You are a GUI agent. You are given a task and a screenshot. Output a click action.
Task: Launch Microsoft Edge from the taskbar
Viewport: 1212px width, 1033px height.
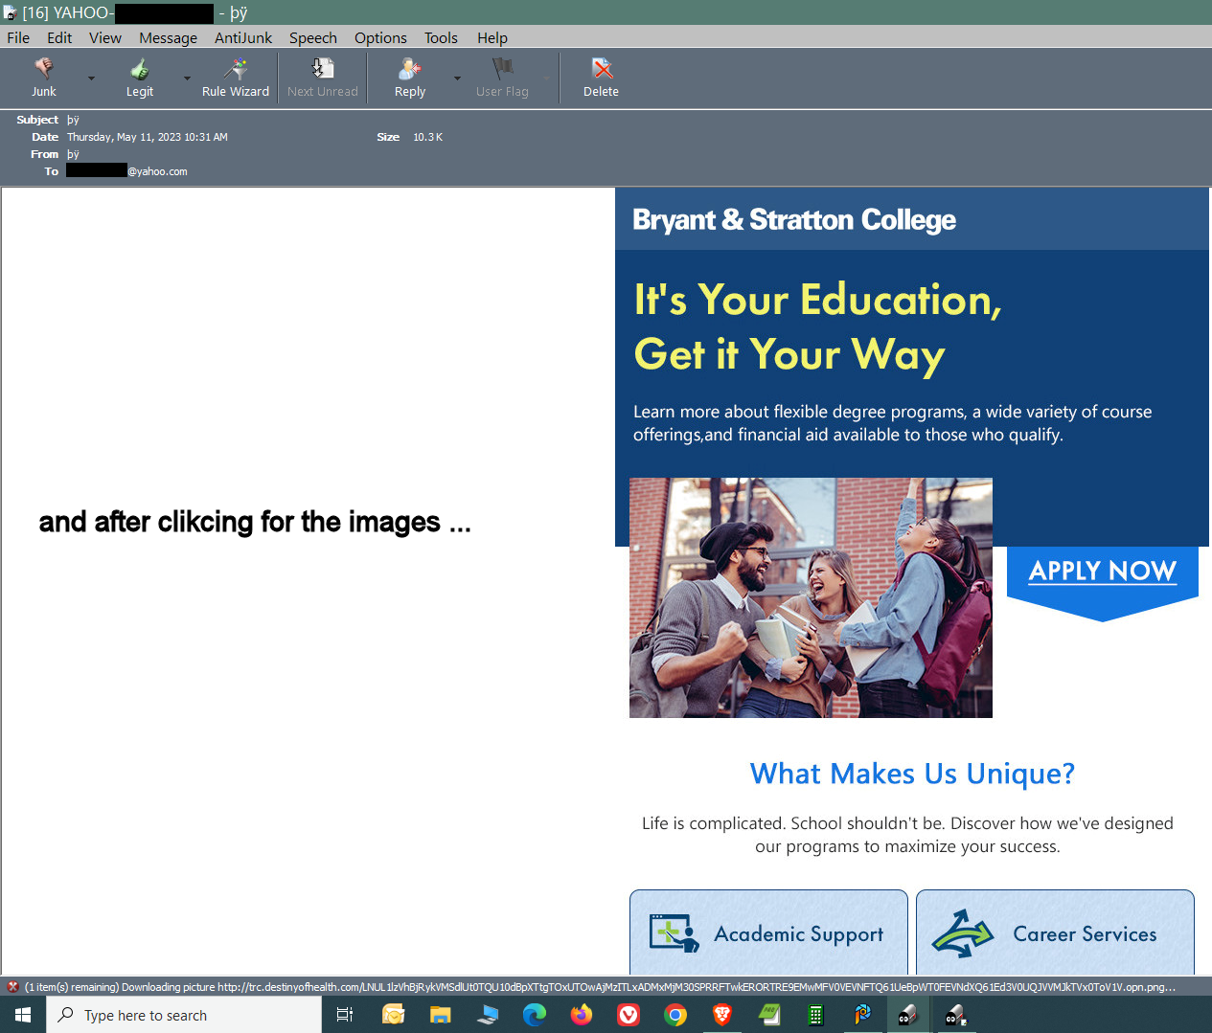pos(534,1015)
